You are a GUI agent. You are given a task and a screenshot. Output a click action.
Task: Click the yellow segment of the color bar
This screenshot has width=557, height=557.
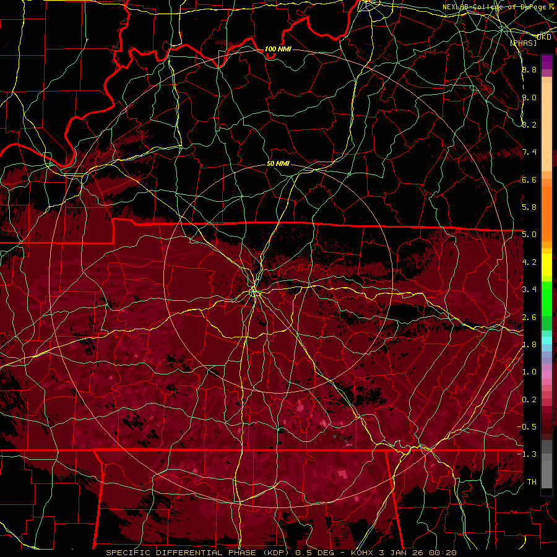(546, 265)
